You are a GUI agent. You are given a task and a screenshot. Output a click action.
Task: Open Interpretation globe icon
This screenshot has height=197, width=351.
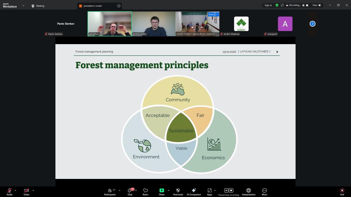(x=248, y=192)
